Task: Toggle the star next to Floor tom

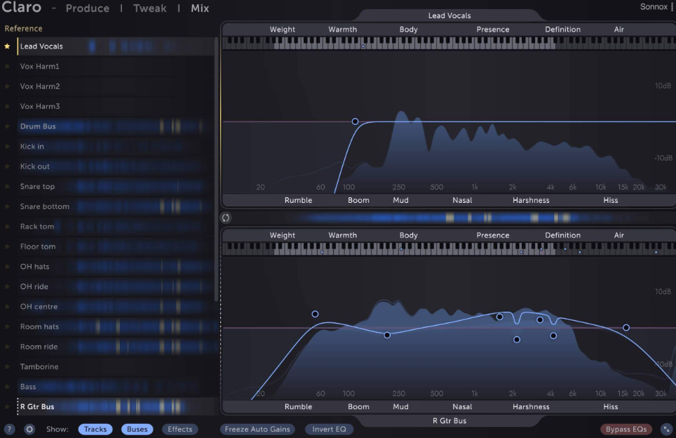Action: pyautogui.click(x=7, y=246)
